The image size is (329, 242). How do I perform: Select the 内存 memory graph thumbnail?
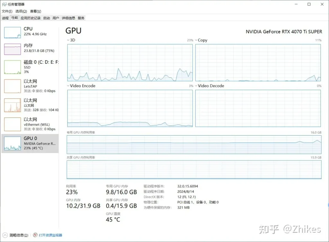tap(12, 49)
